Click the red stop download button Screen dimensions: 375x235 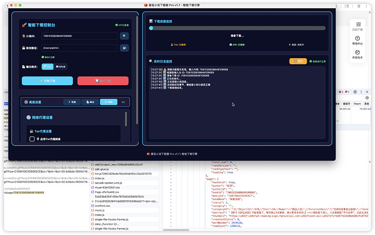tap(103, 81)
